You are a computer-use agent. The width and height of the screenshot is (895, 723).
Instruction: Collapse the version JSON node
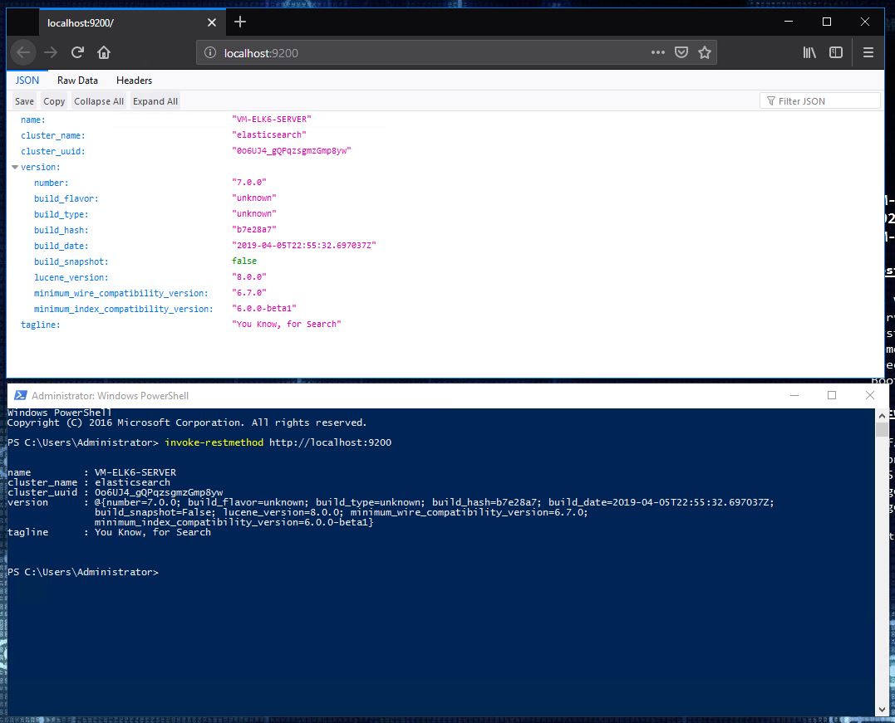(x=15, y=167)
